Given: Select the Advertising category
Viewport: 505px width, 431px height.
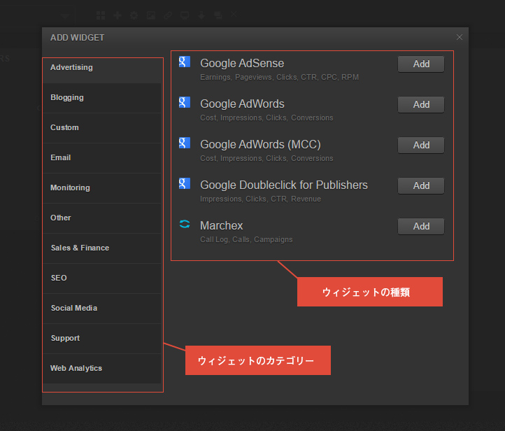Looking at the screenshot, I should pos(102,68).
